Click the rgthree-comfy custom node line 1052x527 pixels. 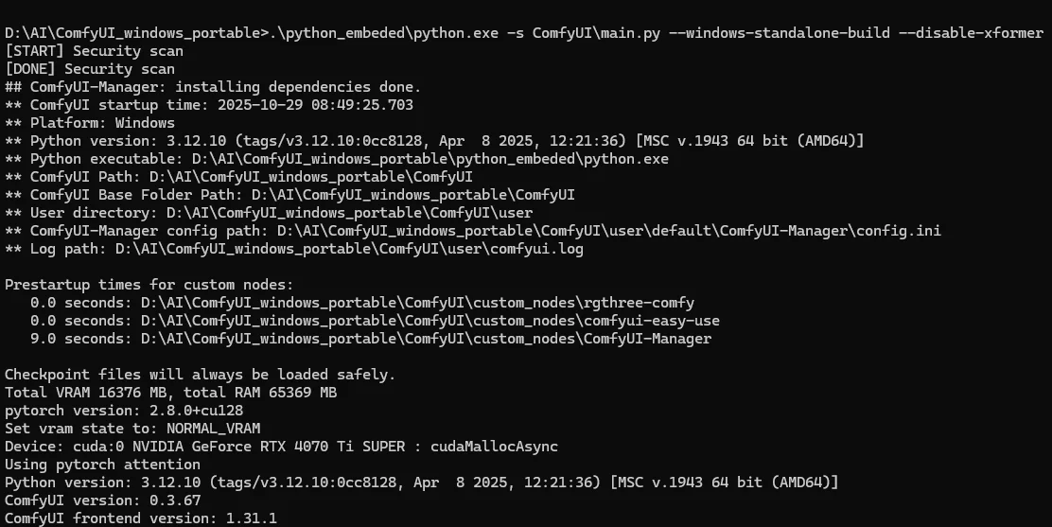[x=362, y=303]
